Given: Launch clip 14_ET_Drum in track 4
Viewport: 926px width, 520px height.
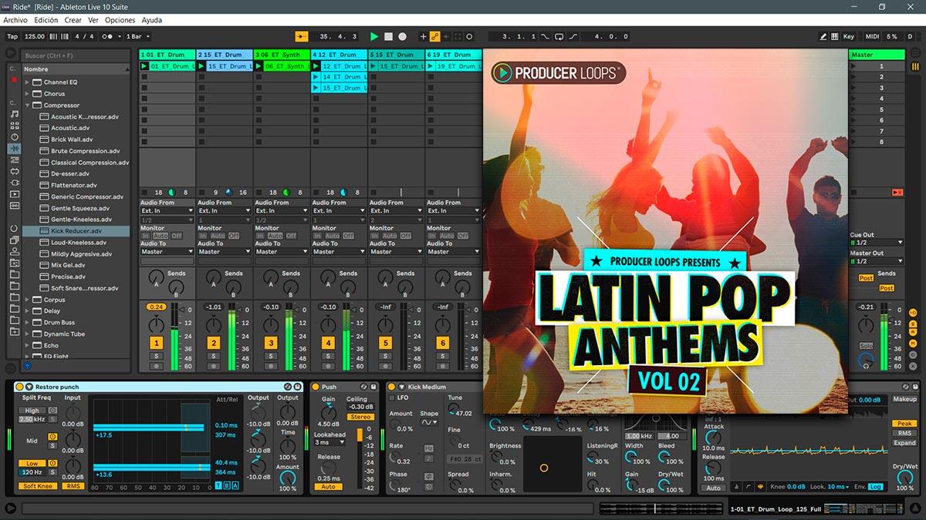Looking at the screenshot, I should coord(316,77).
